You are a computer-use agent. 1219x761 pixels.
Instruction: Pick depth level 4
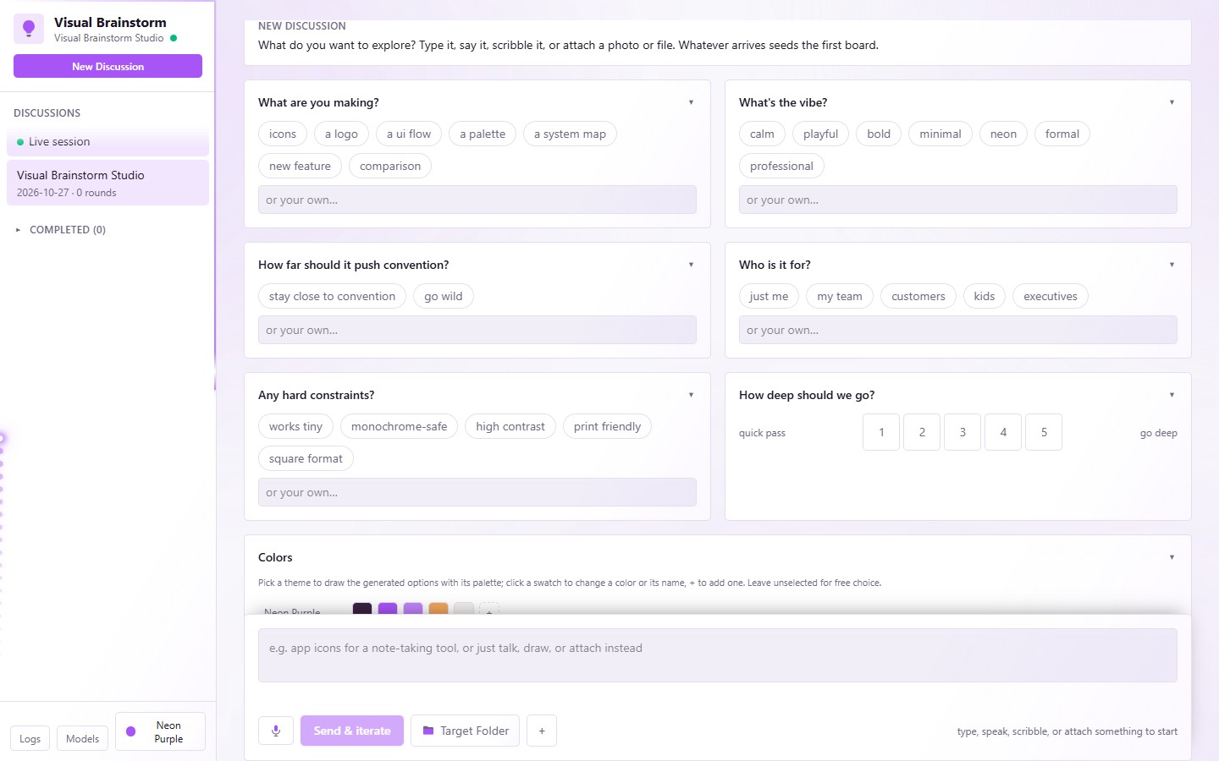point(1003,432)
